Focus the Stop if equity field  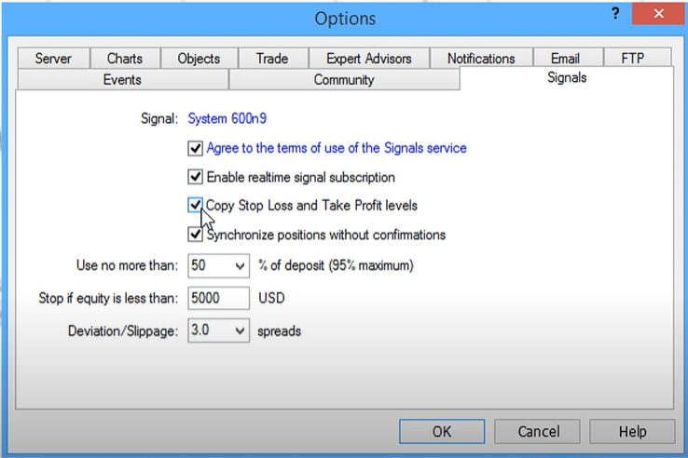point(218,298)
